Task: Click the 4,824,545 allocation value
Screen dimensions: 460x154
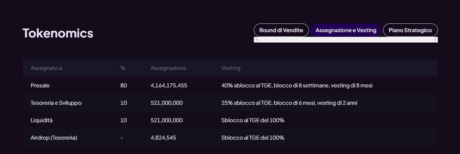Action: (x=163, y=138)
